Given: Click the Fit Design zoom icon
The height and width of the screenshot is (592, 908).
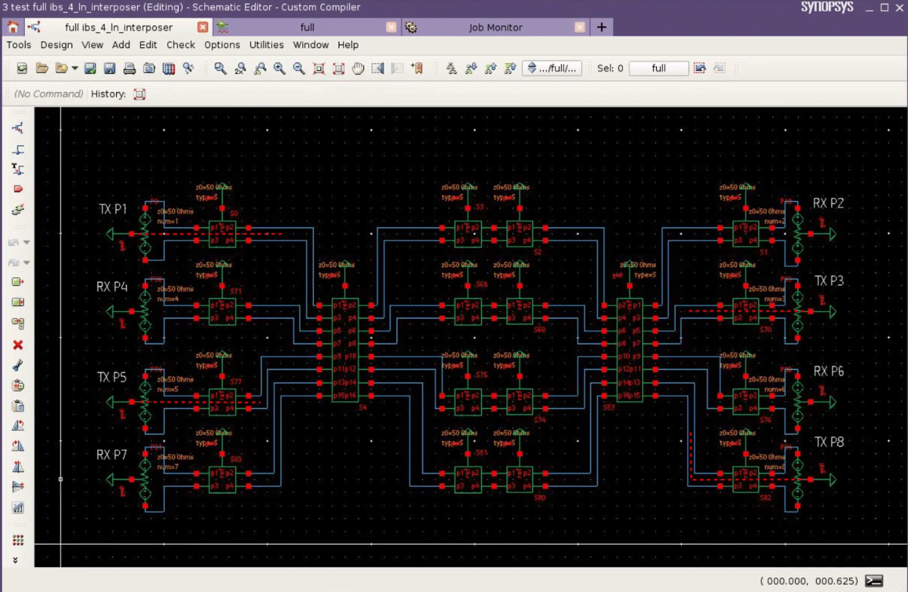Looking at the screenshot, I should tap(318, 68).
